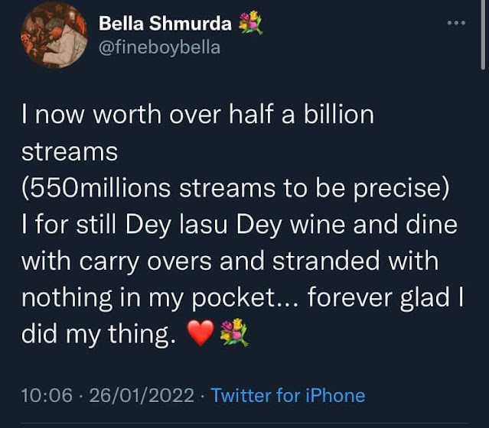
Task: Click the red heart emoji in the tweet
Action: tap(200, 335)
